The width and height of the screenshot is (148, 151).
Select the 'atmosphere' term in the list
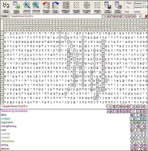(7, 141)
